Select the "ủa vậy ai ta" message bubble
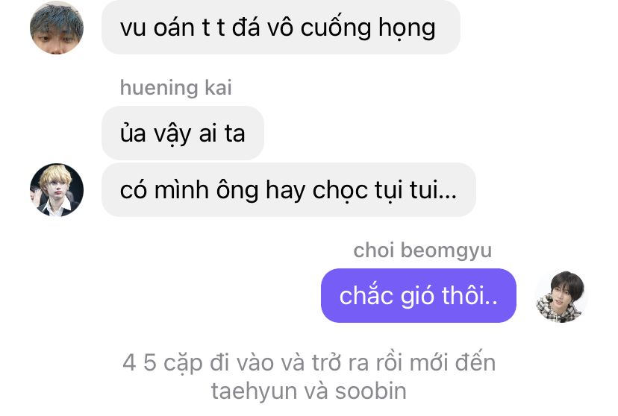618x416 pixels. coord(183,133)
